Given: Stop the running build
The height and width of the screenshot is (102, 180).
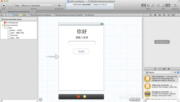Looking at the screenshot, I should [x=10, y=5].
